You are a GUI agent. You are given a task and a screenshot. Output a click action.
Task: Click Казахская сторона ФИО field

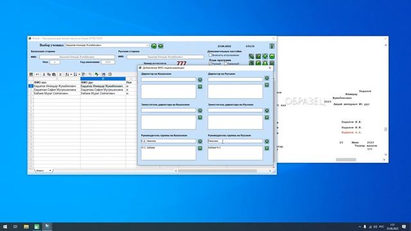click(77, 57)
